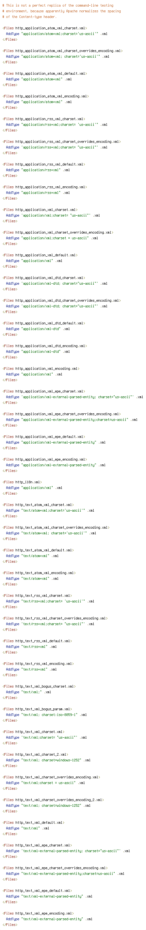Click Files tag http_text_atom_xml_default.xml
Image resolution: width=146 pixels, height=930 pixels.
[38, 550]
